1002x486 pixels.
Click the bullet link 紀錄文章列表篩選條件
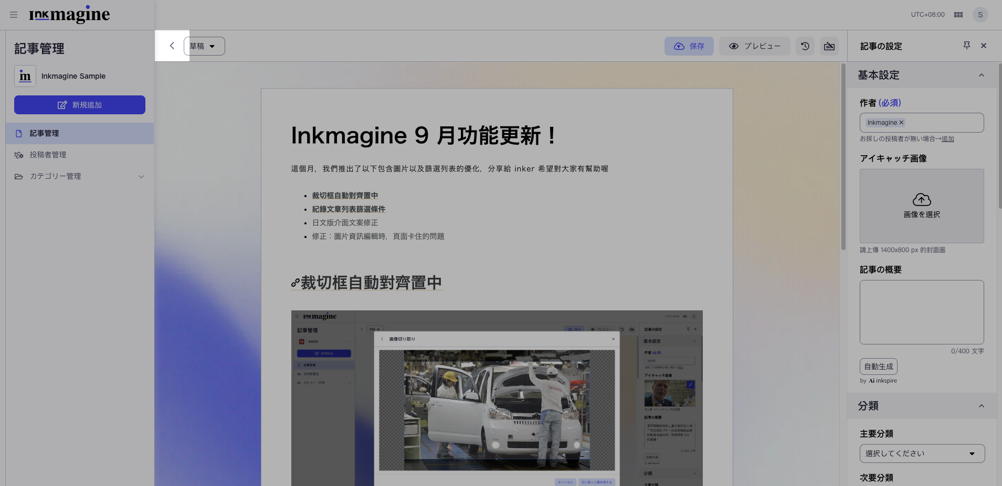tap(349, 209)
